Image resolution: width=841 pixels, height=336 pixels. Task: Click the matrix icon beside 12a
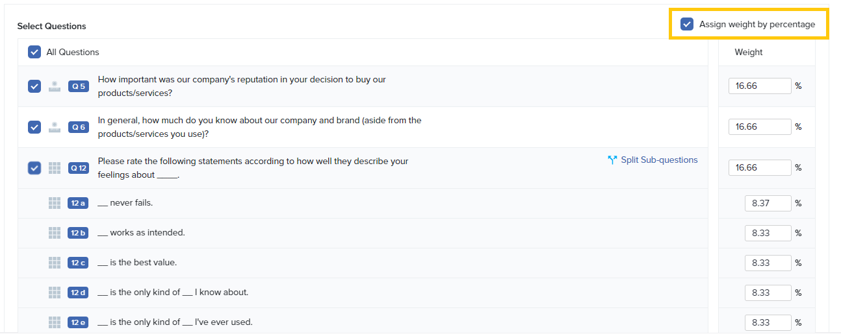pyautogui.click(x=55, y=203)
